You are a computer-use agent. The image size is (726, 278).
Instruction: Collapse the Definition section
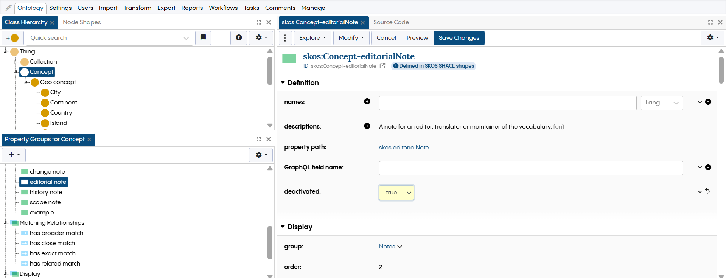tap(283, 82)
